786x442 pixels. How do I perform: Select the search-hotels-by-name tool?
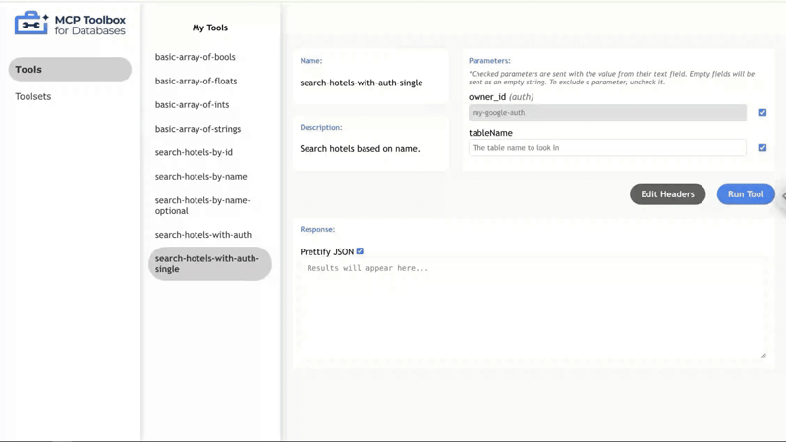click(x=200, y=177)
